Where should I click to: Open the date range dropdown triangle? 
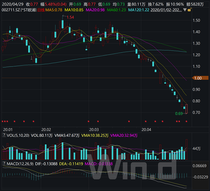[185, 10]
